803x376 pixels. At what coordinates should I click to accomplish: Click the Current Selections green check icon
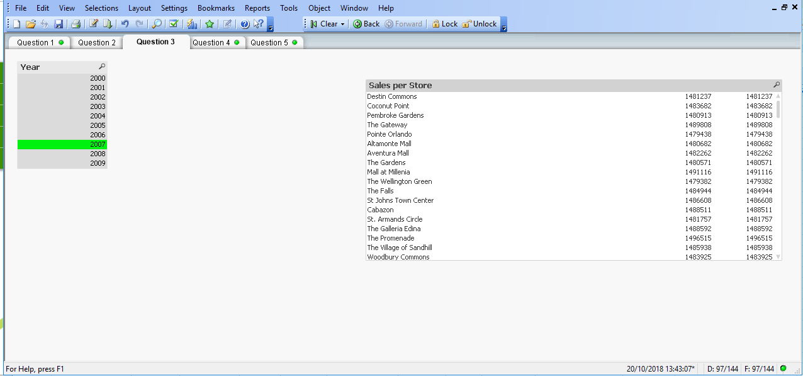(x=174, y=23)
